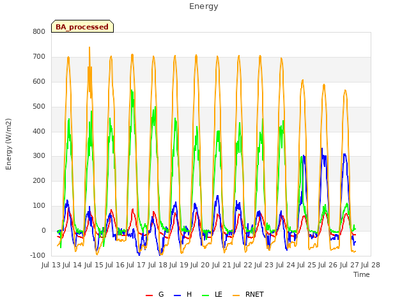The height and width of the screenshot is (307, 409).
Task: Click the red G legend line swatch
Action: 149,295
